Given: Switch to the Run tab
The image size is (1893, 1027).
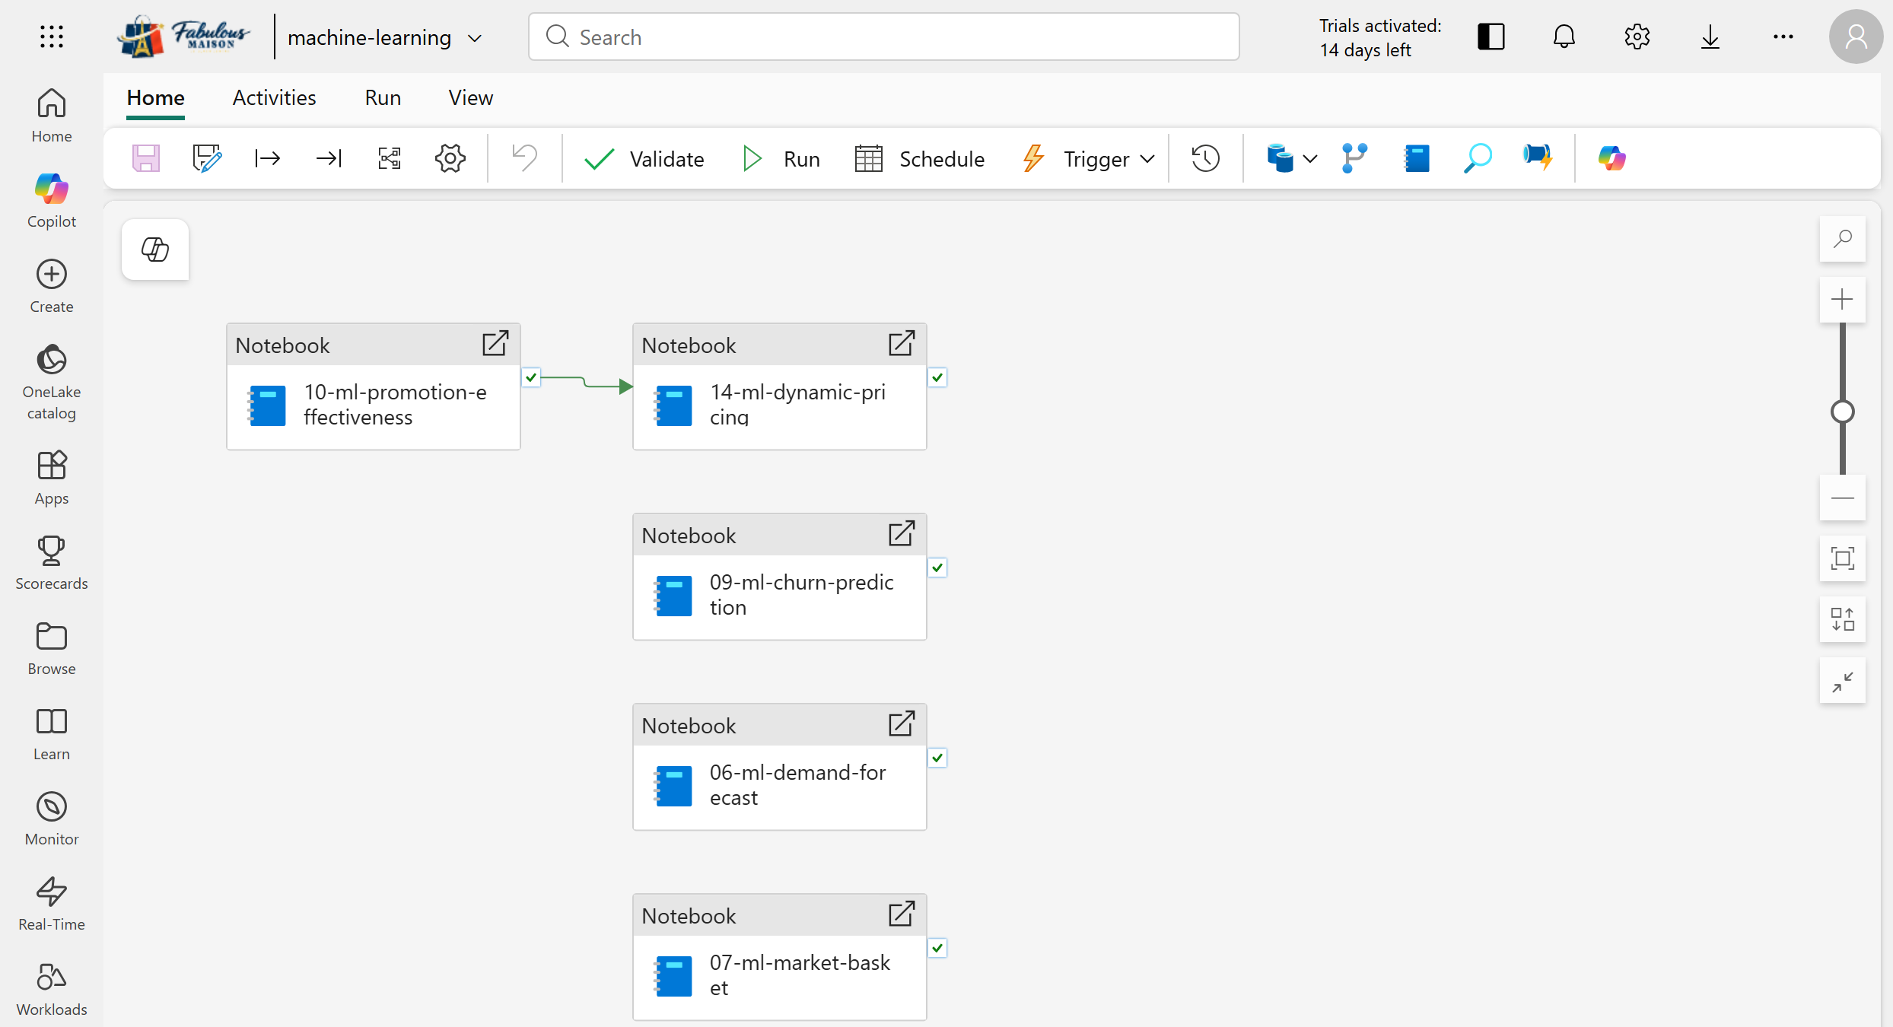Looking at the screenshot, I should (383, 98).
